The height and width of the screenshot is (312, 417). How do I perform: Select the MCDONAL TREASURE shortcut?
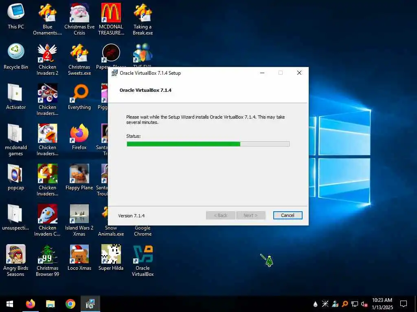[x=111, y=19]
